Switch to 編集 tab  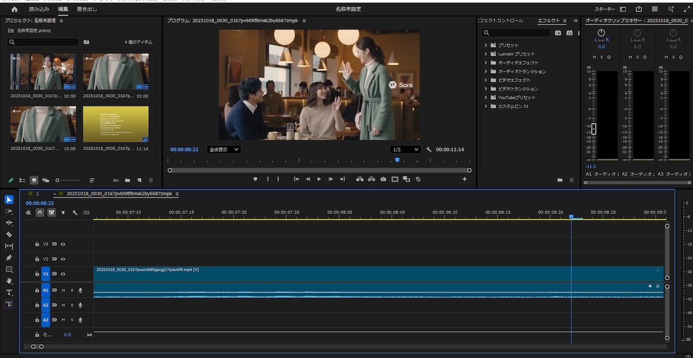[x=63, y=9]
